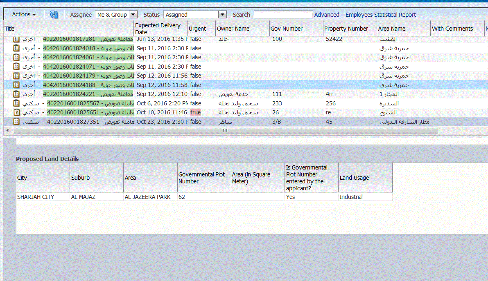Screen dimensions: 488x281
Task: Click the 'Suburb' column header
Action: [97, 178]
